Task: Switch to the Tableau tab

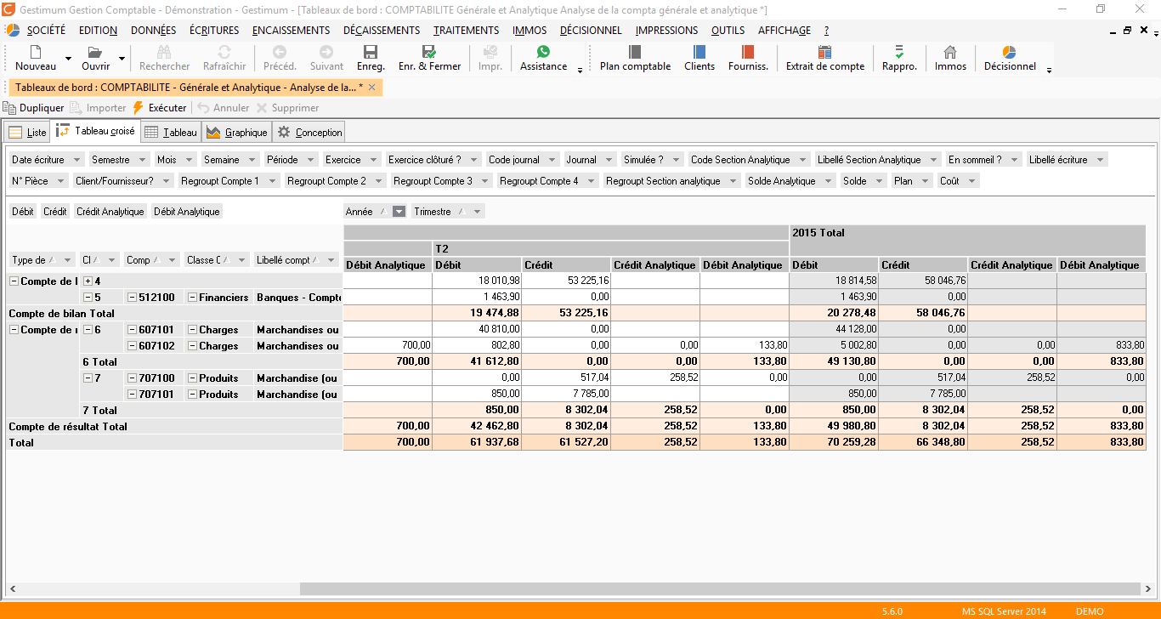Action: [171, 133]
